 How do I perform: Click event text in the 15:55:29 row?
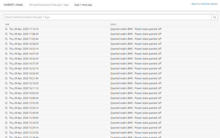(136, 103)
